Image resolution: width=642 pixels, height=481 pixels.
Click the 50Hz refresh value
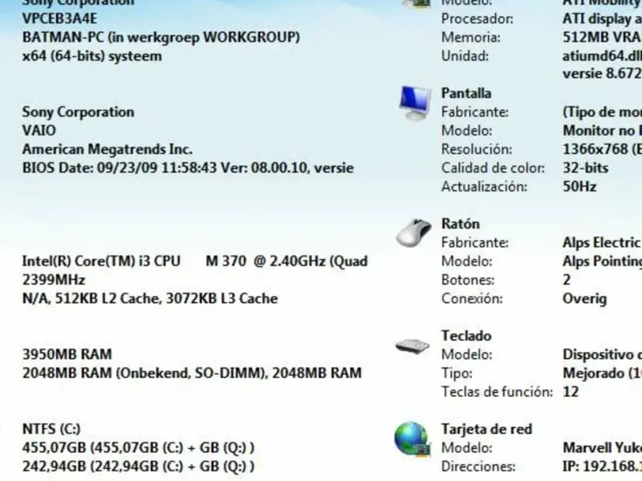pyautogui.click(x=579, y=187)
